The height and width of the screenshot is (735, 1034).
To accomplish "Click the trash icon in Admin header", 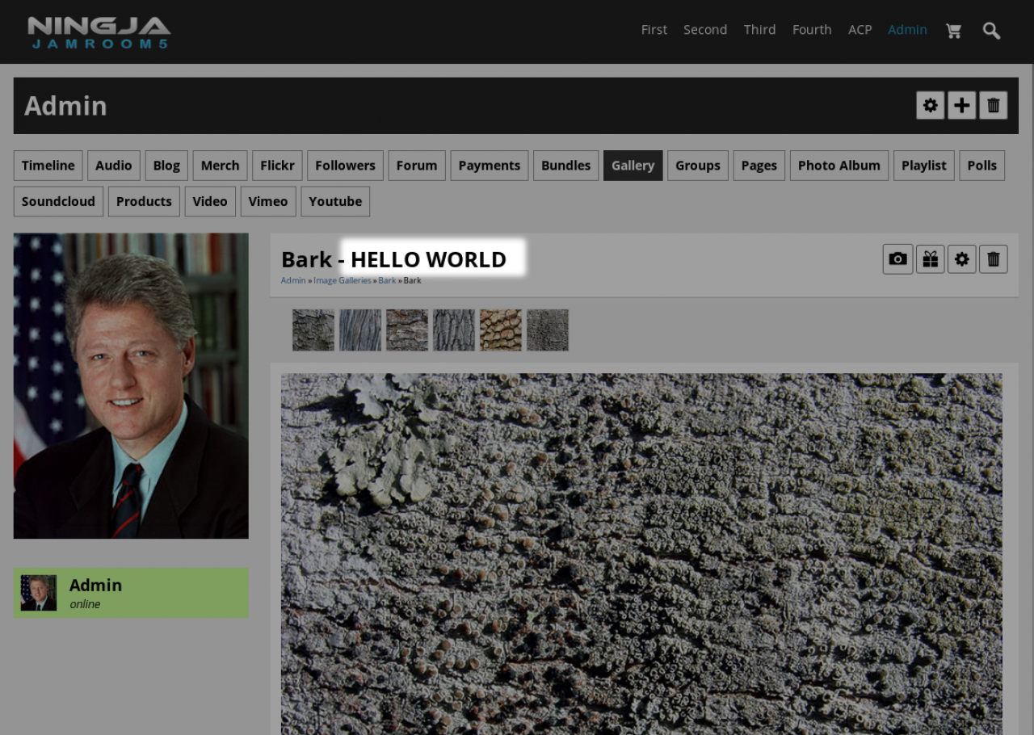I will (x=994, y=105).
